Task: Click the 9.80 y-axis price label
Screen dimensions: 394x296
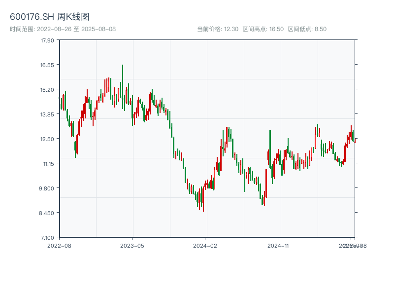Action: [x=48, y=188]
